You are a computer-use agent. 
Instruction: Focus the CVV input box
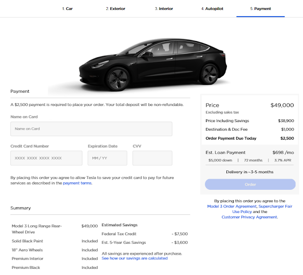[152, 158]
